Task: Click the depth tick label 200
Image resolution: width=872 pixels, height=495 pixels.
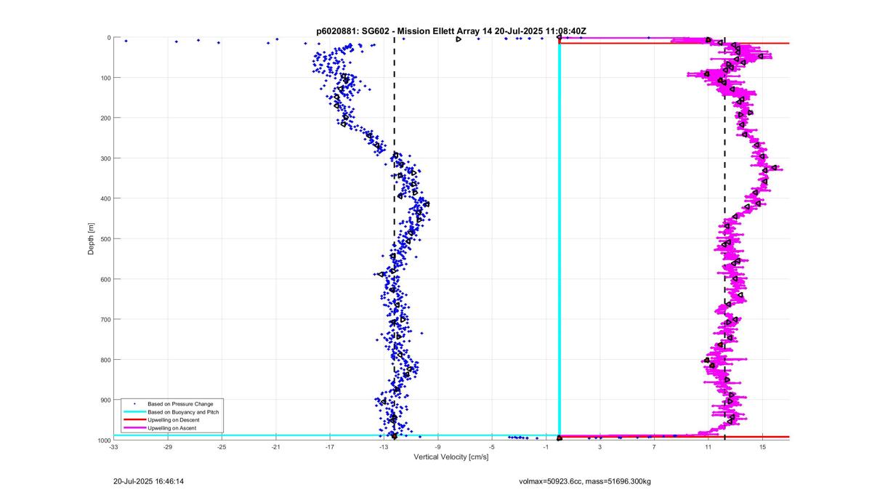Action: [x=105, y=118]
